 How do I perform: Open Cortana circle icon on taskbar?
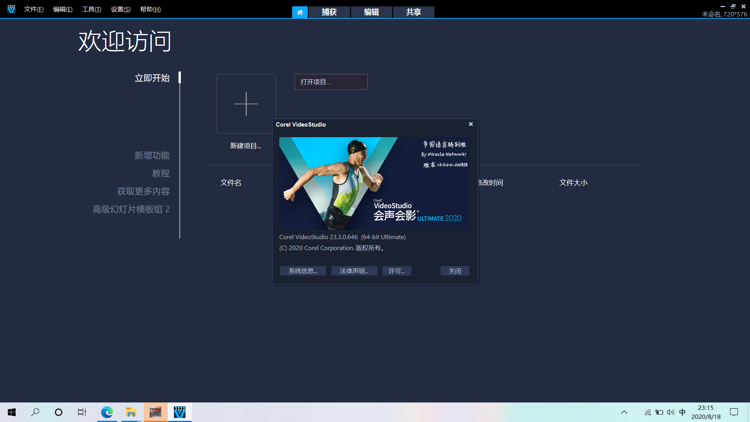click(x=59, y=412)
